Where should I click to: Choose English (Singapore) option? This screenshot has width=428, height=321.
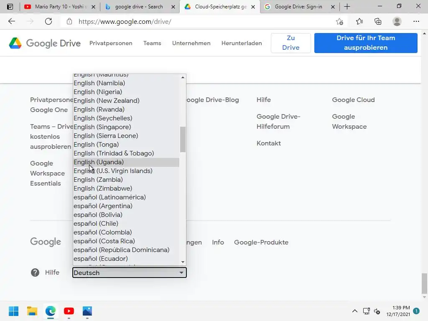126,127
